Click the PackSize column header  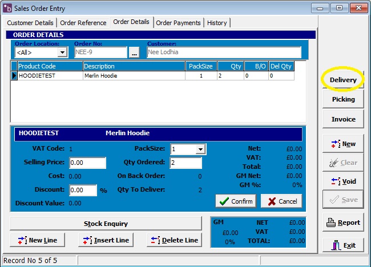pyautogui.click(x=201, y=66)
